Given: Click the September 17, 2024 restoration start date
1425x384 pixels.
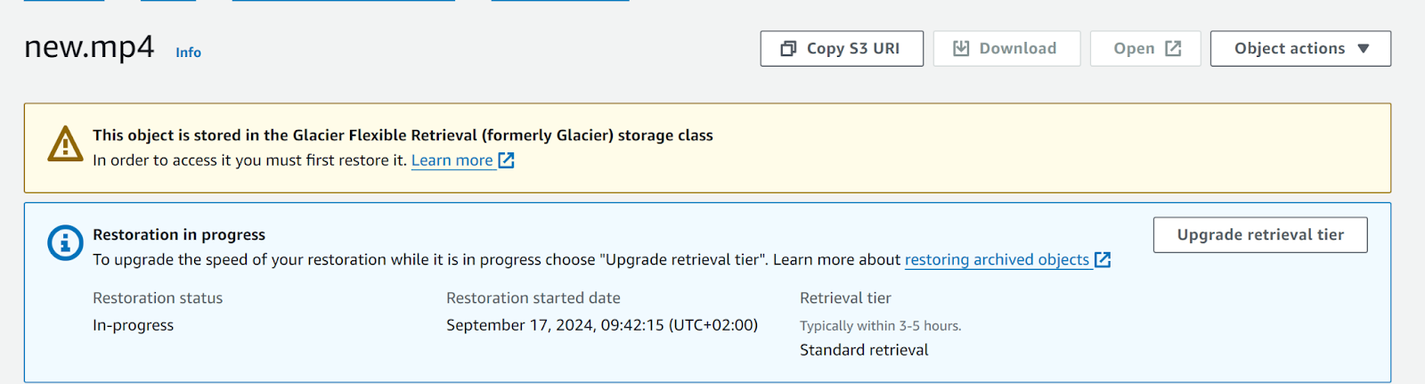Looking at the screenshot, I should pyautogui.click(x=602, y=325).
